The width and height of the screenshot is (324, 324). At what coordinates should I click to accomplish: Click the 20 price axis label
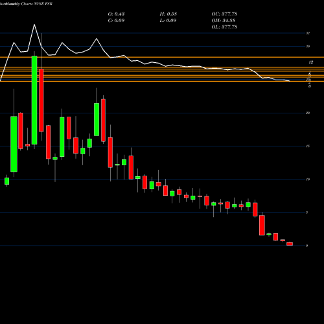click(308, 113)
